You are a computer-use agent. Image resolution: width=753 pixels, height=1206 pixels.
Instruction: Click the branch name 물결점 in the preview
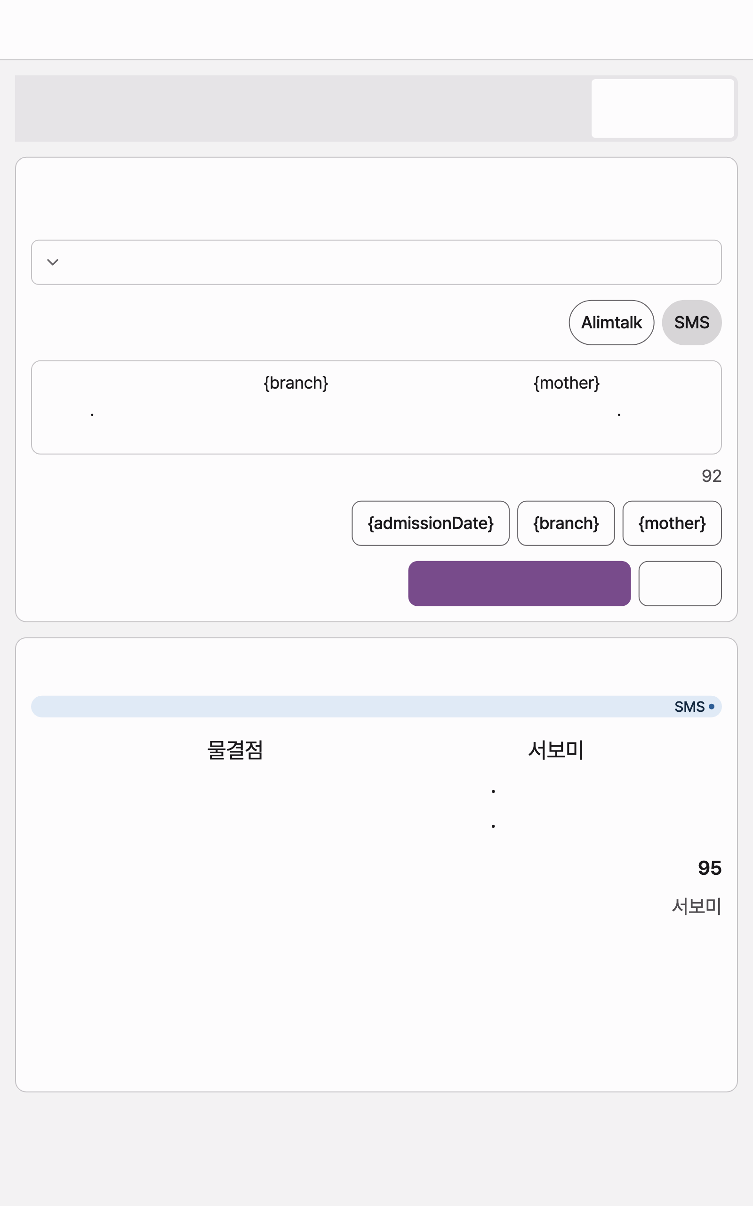coord(235,750)
